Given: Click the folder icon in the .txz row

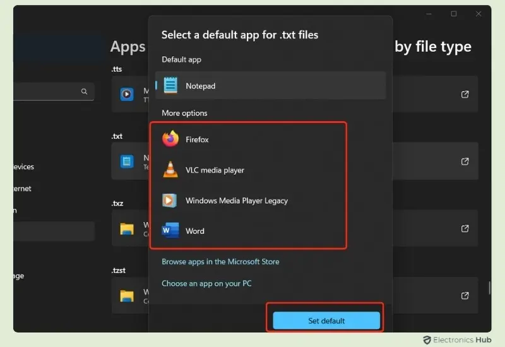Looking at the screenshot, I should (x=128, y=228).
